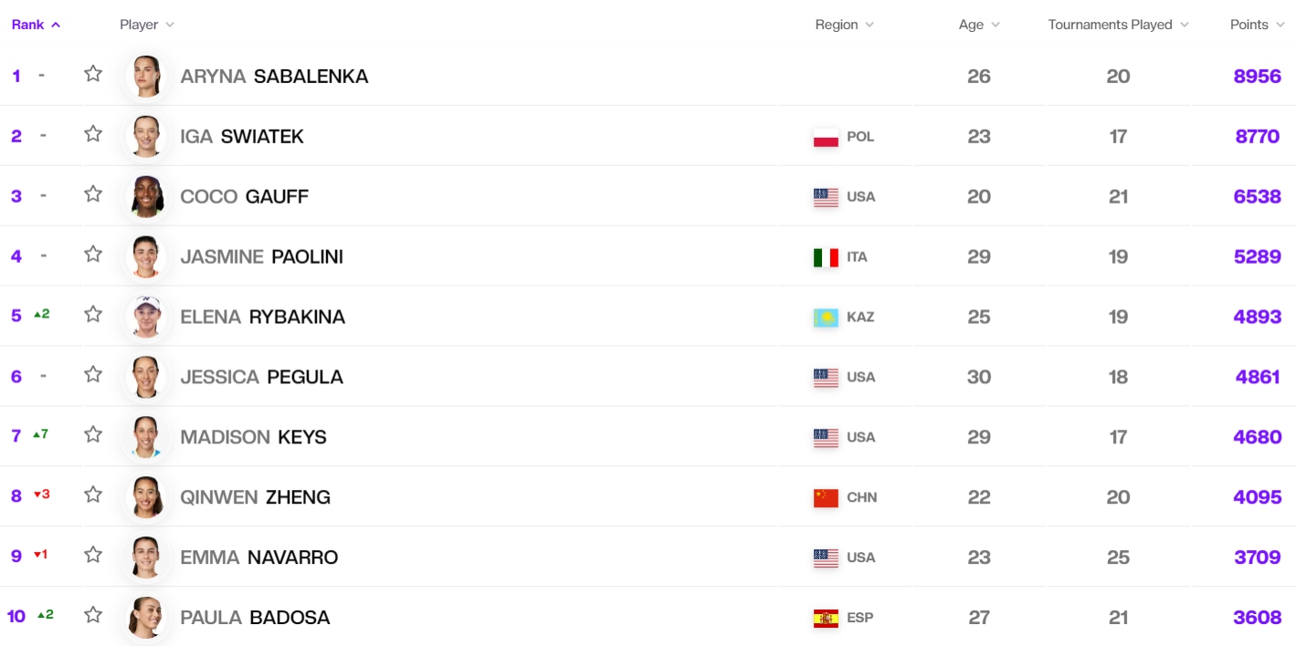
Task: Sort by the Tournaments Played column
Action: (1119, 25)
